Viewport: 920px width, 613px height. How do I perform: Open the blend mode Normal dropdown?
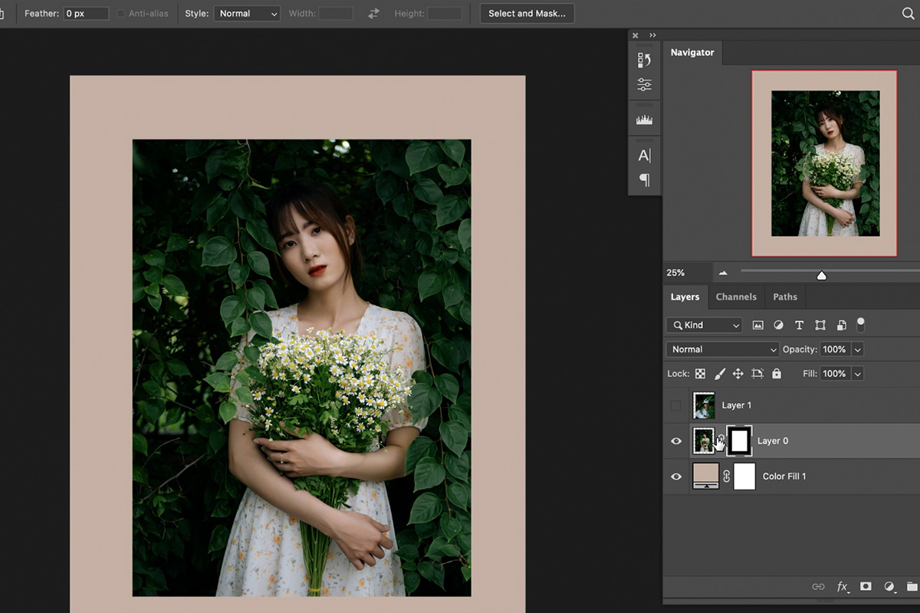pyautogui.click(x=721, y=349)
